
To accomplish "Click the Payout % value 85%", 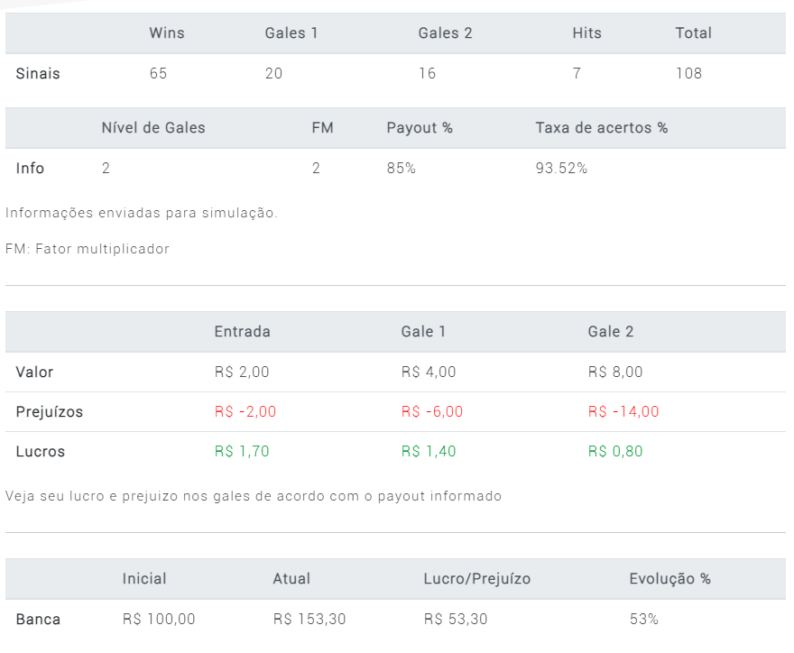I will coord(401,168).
